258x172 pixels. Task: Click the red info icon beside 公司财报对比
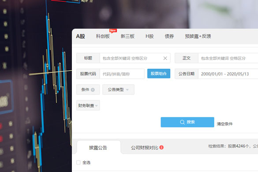click(161, 147)
